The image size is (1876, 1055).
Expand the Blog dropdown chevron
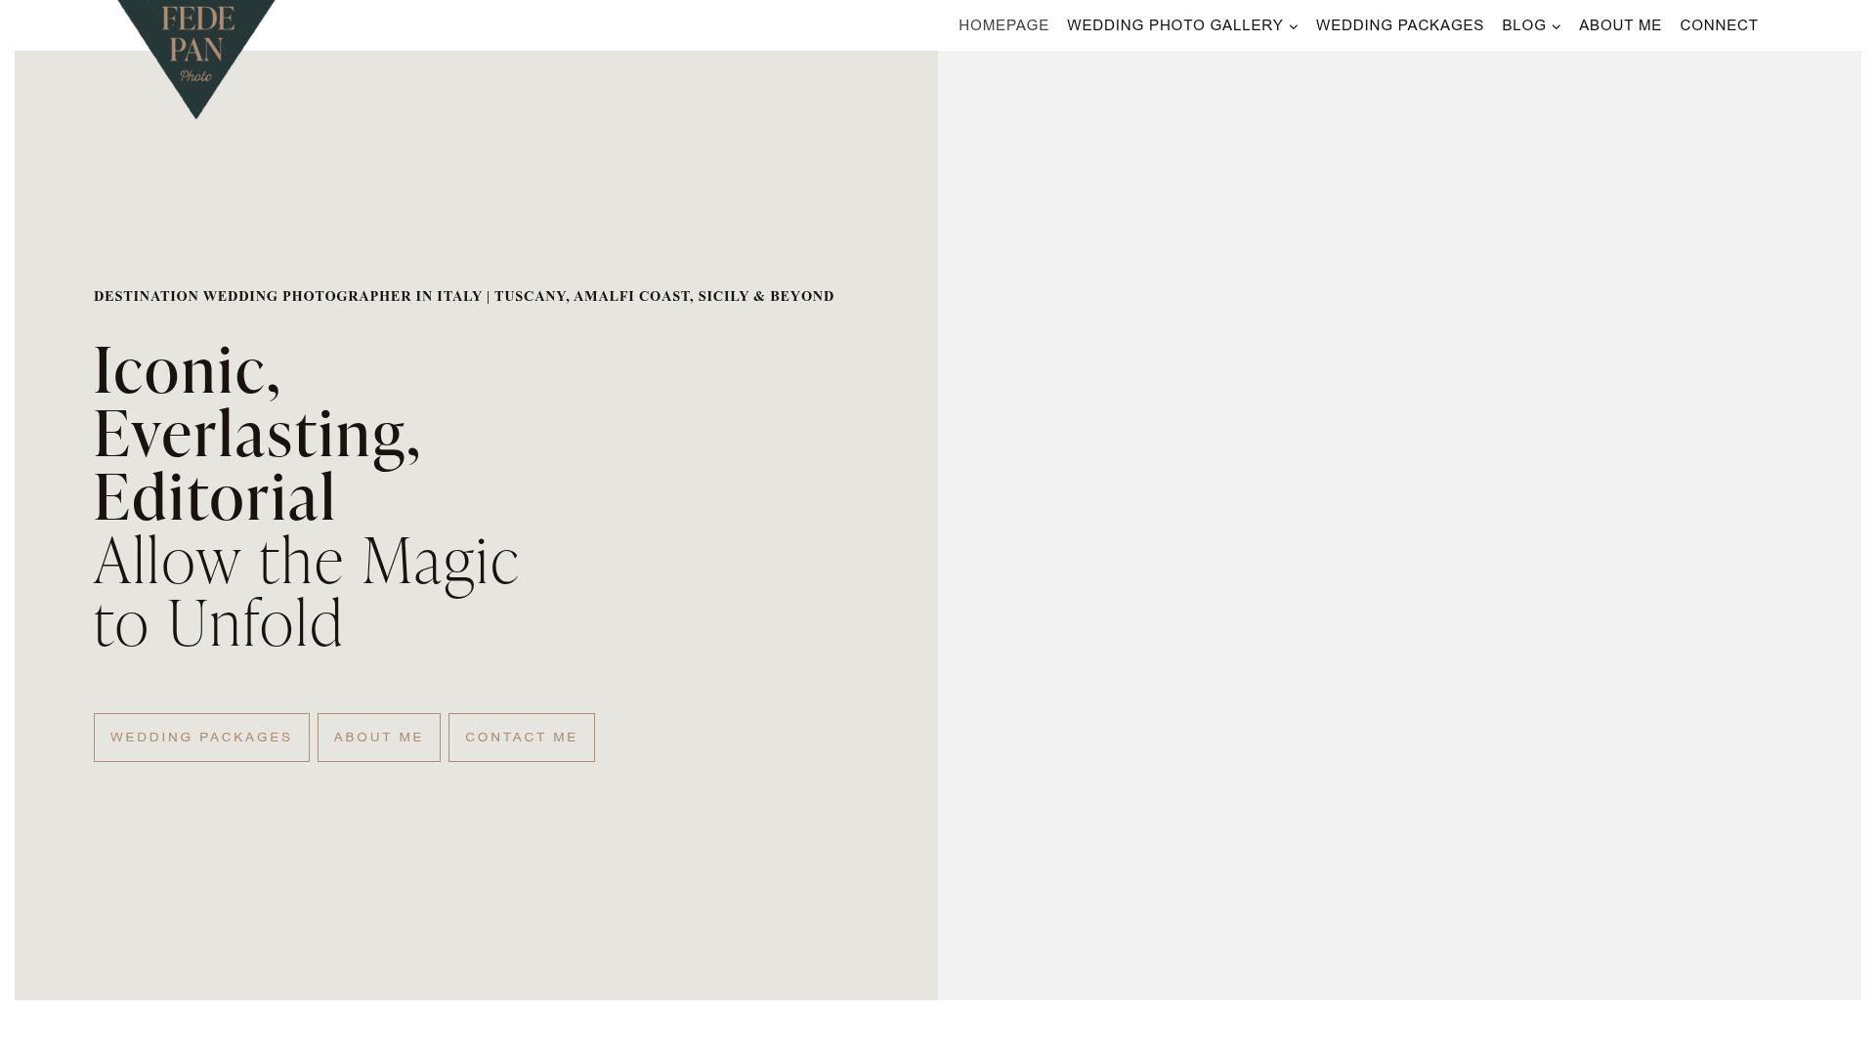click(1556, 27)
